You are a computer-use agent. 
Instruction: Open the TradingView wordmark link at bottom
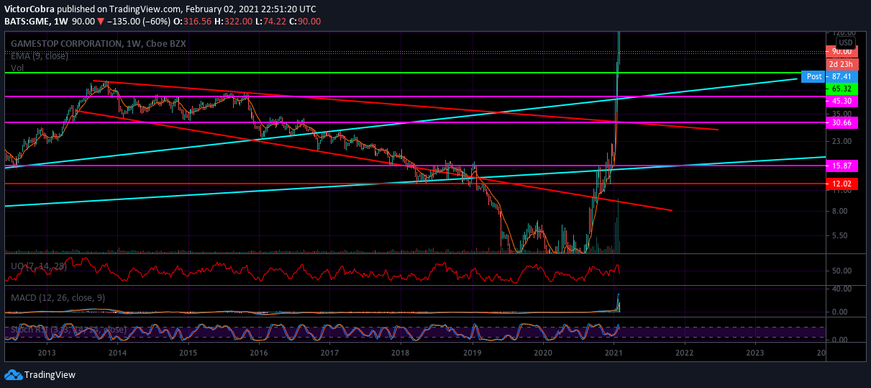point(50,374)
